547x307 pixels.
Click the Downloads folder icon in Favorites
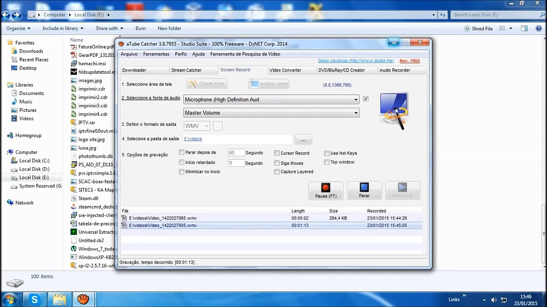15,51
